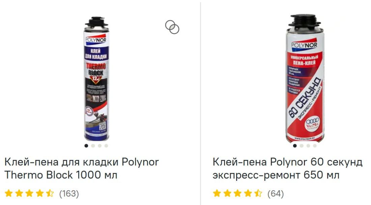Click half-filled fifth star of Thermo Block
This screenshot has width=371, height=205.
coord(50,193)
